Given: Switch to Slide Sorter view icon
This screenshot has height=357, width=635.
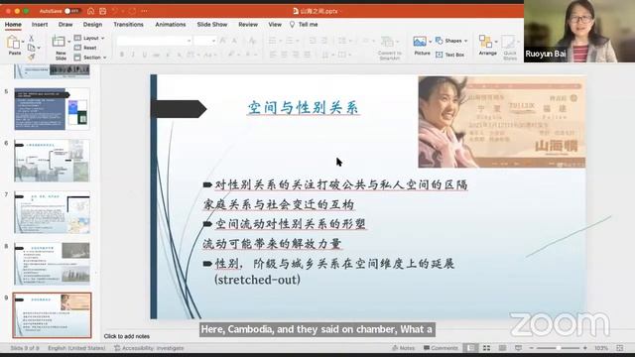Looking at the screenshot, I should (486, 348).
